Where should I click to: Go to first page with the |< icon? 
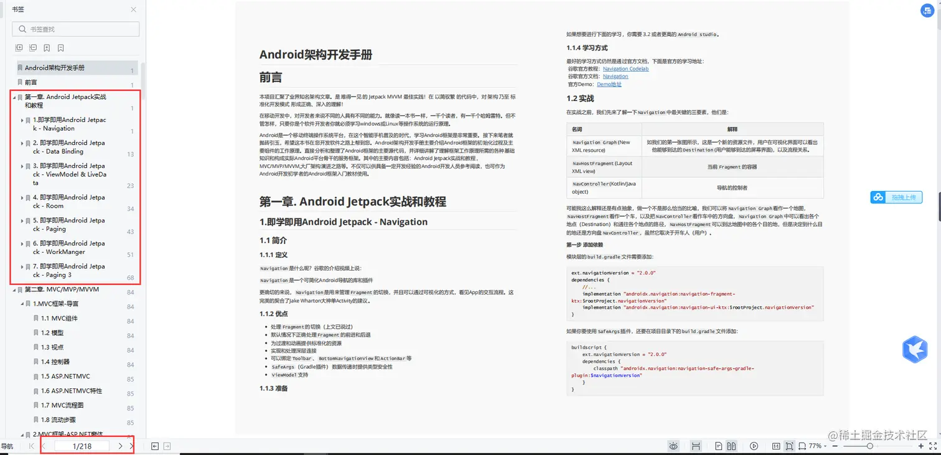[x=32, y=446]
